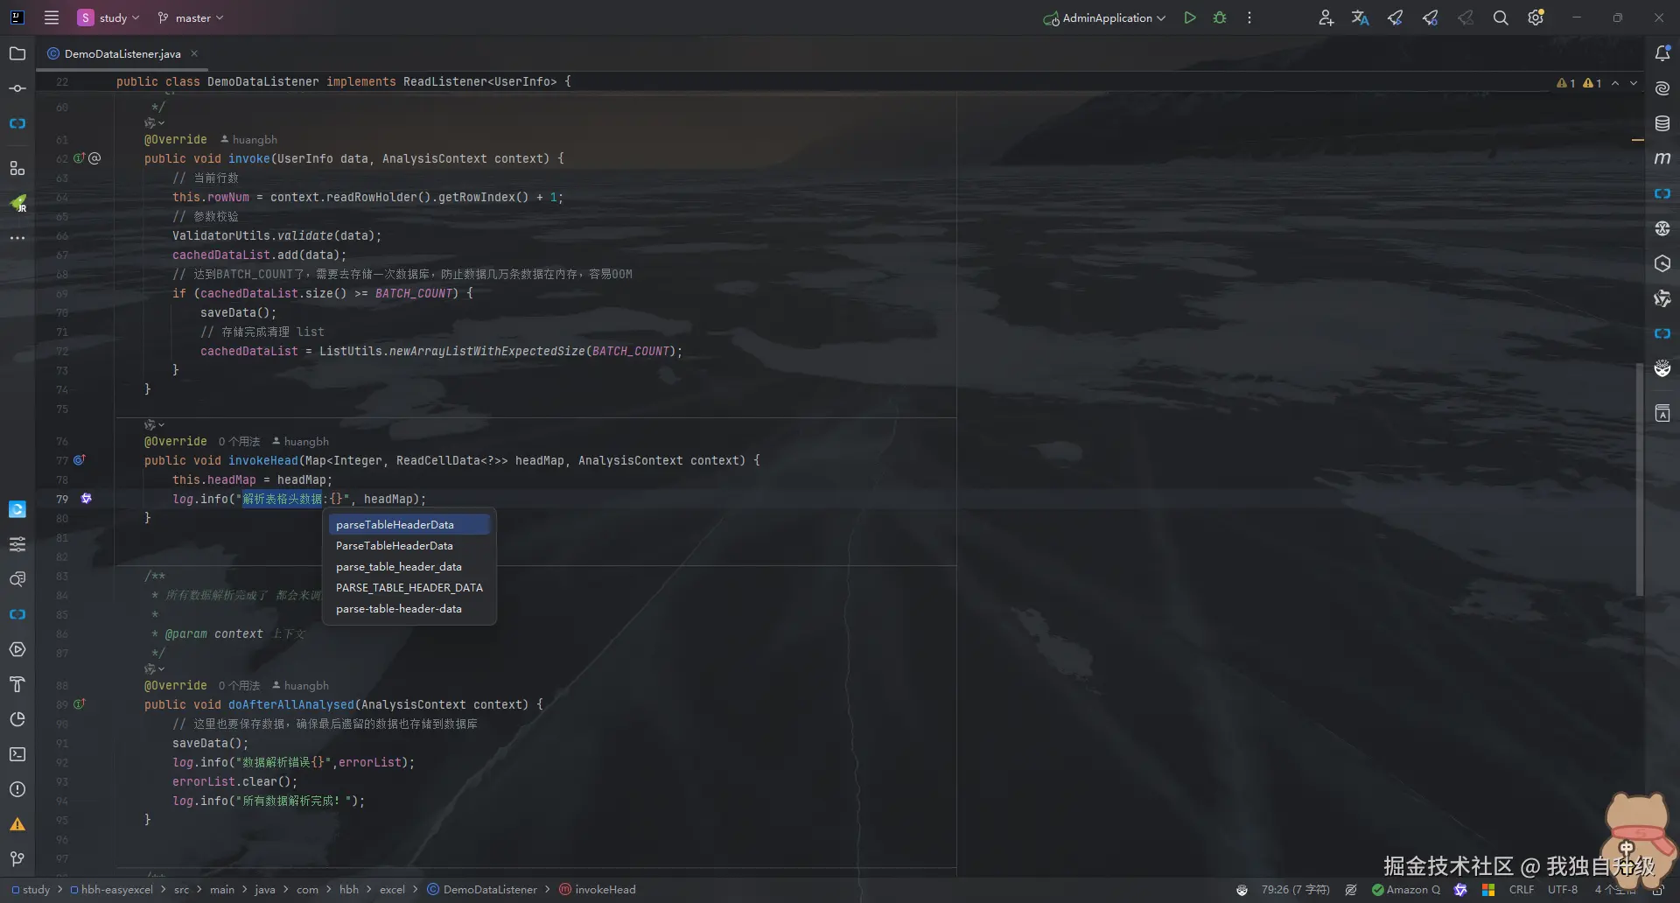The height and width of the screenshot is (903, 1680).
Task: Click the CRLF line separator in status bar
Action: click(1521, 890)
